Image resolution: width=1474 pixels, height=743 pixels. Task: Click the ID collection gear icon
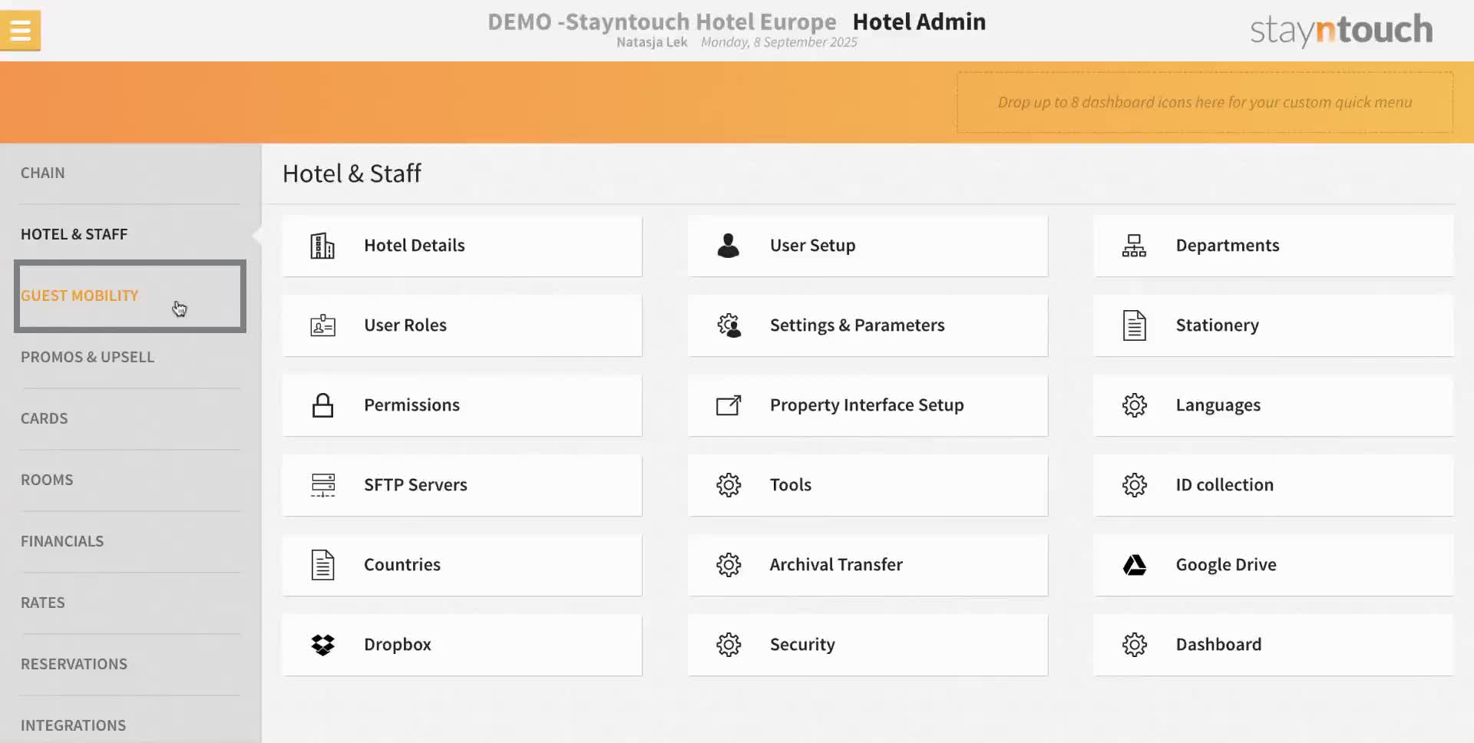click(1135, 484)
